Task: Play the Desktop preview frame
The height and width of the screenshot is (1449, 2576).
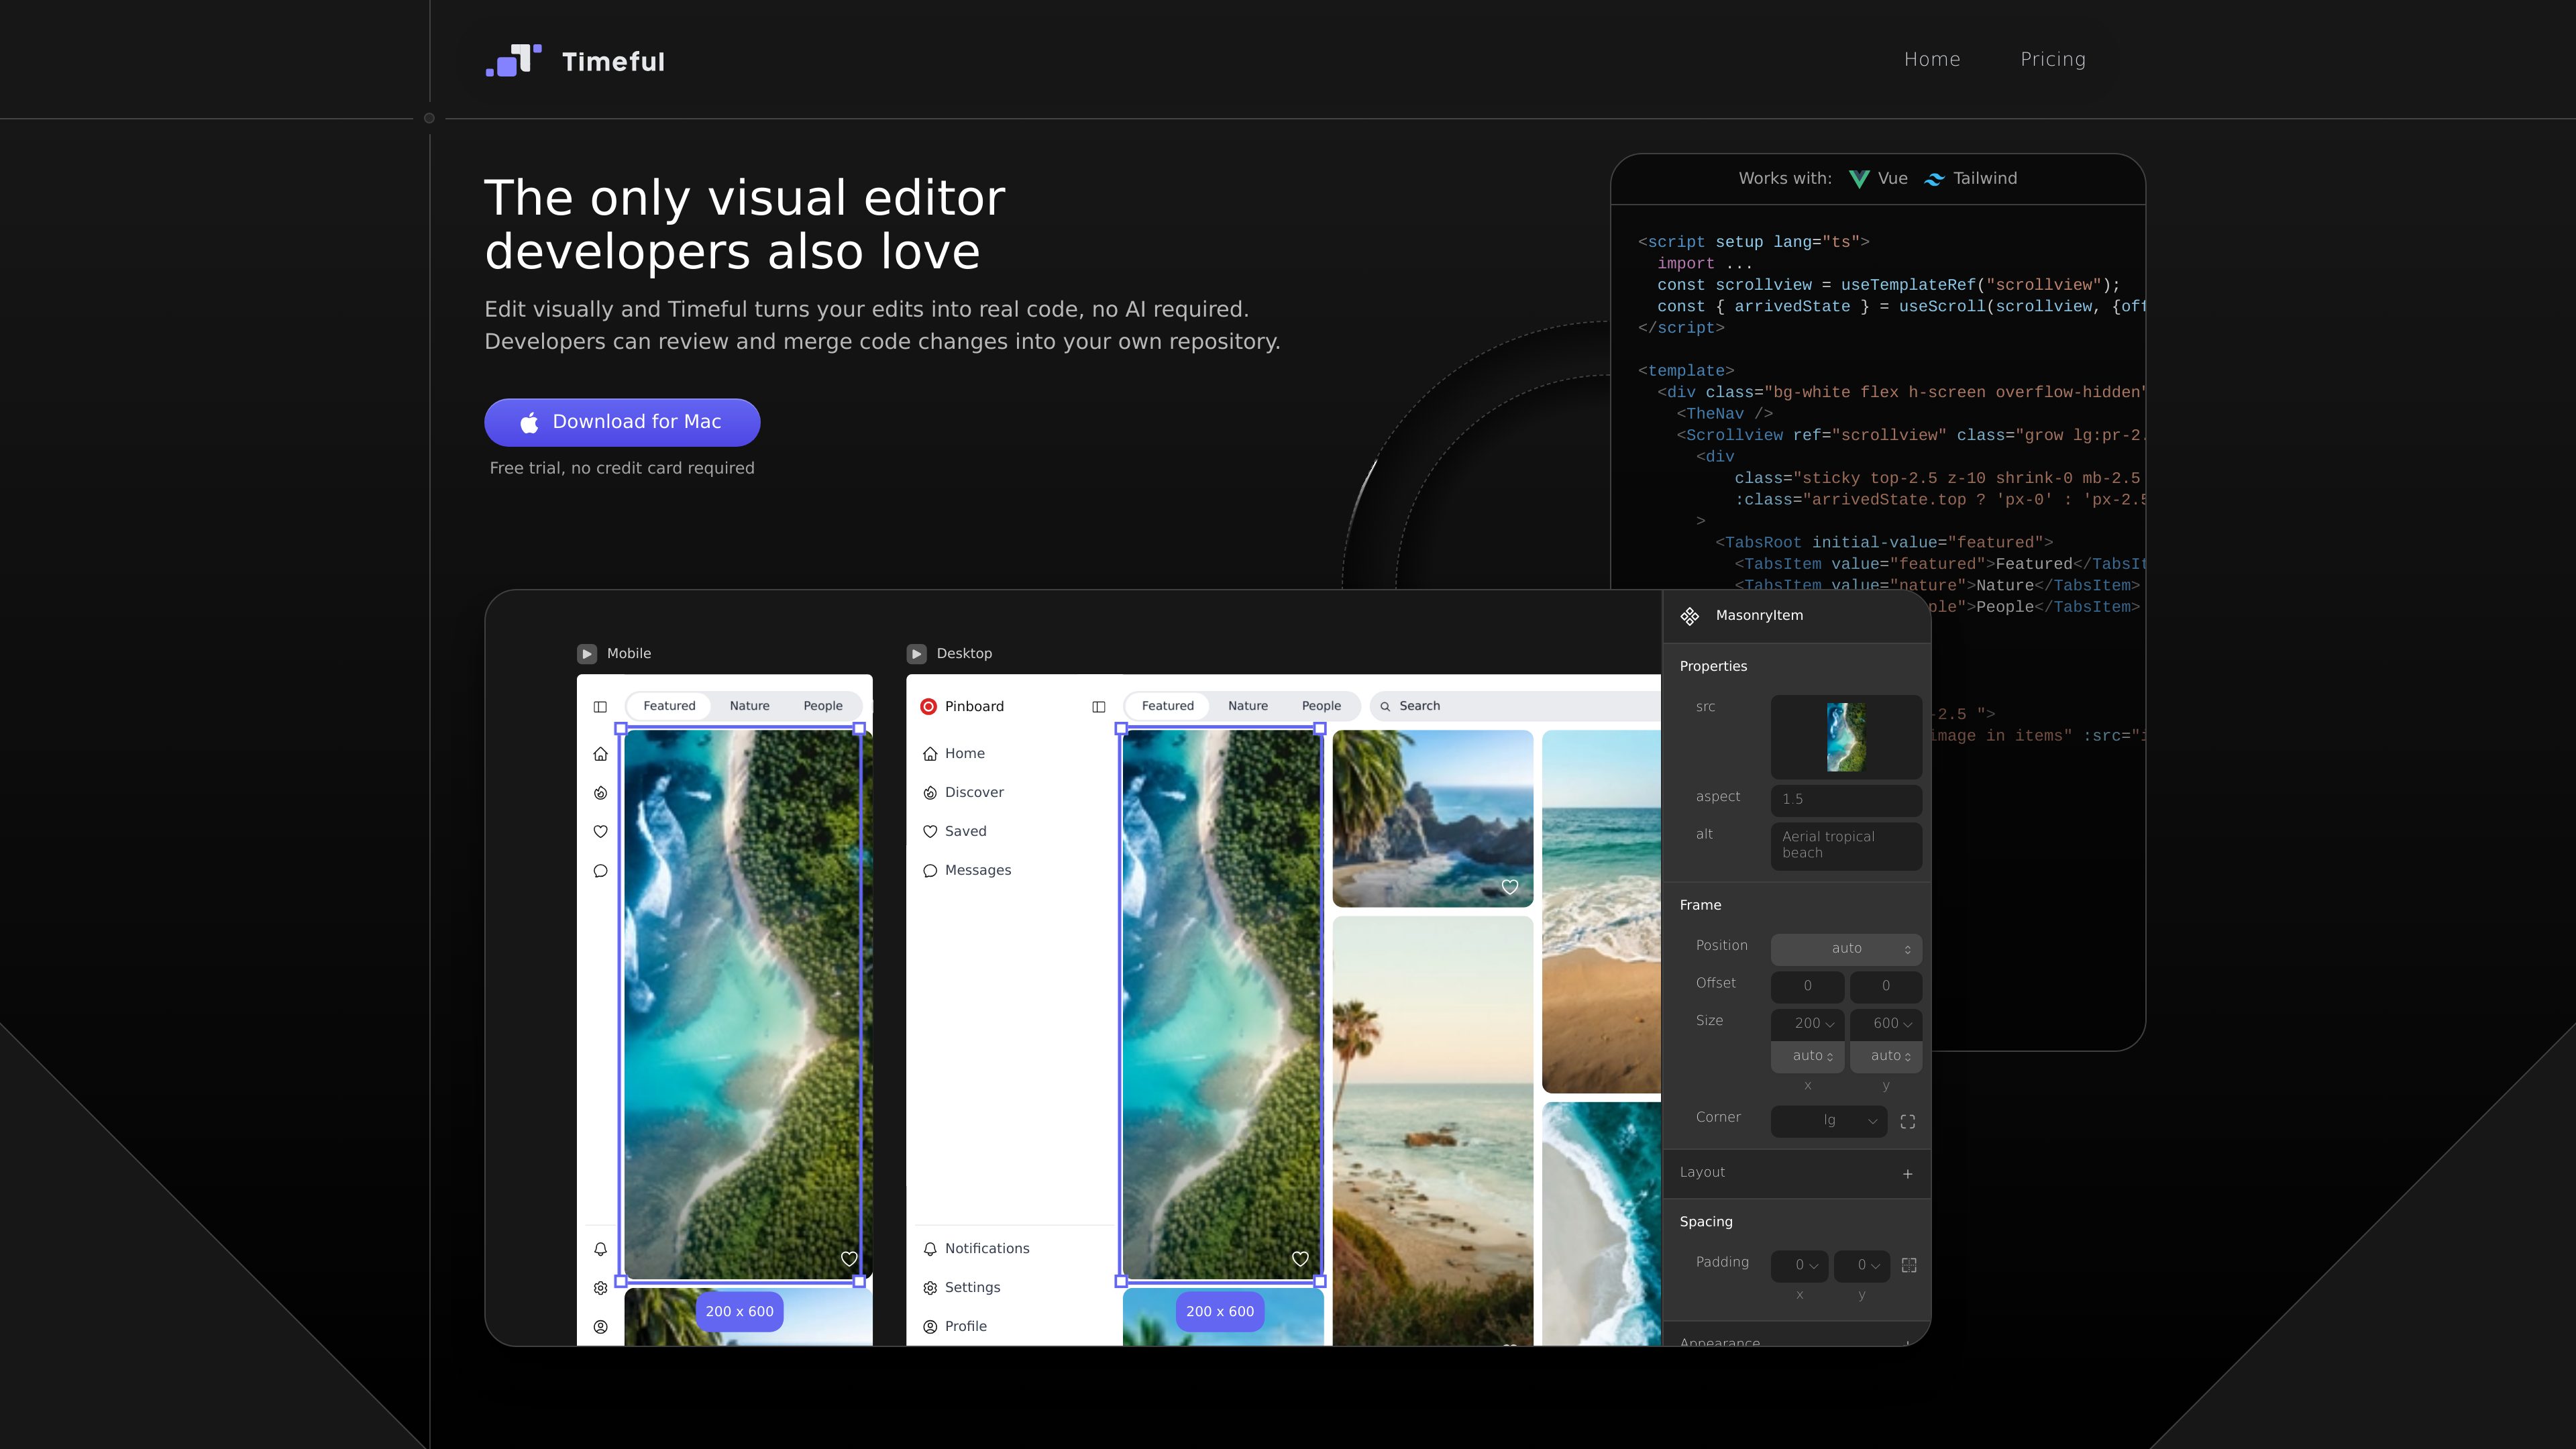Action: coord(916,653)
